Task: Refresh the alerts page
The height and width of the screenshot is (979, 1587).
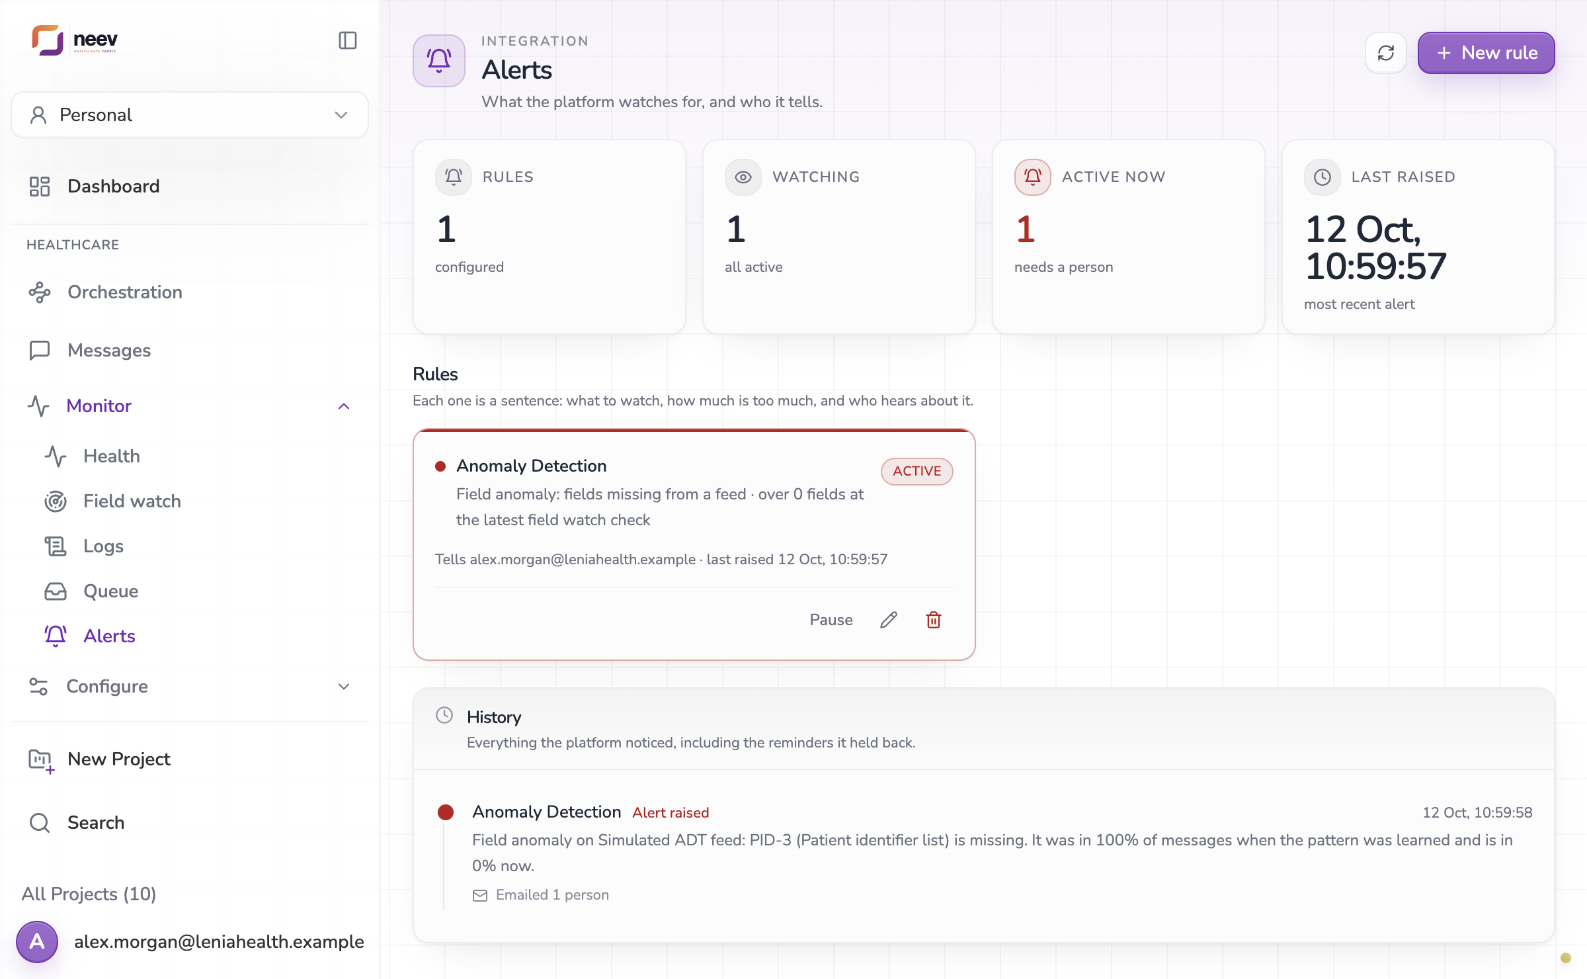Action: (x=1386, y=53)
